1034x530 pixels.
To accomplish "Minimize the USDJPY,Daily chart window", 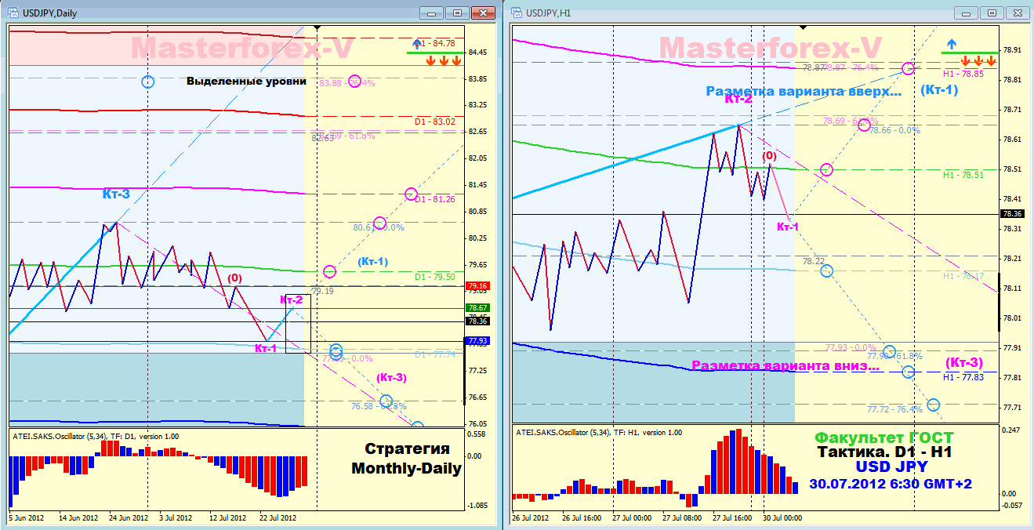I will point(430,13).
